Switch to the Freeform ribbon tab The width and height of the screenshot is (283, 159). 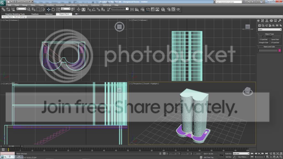coord(35,14)
